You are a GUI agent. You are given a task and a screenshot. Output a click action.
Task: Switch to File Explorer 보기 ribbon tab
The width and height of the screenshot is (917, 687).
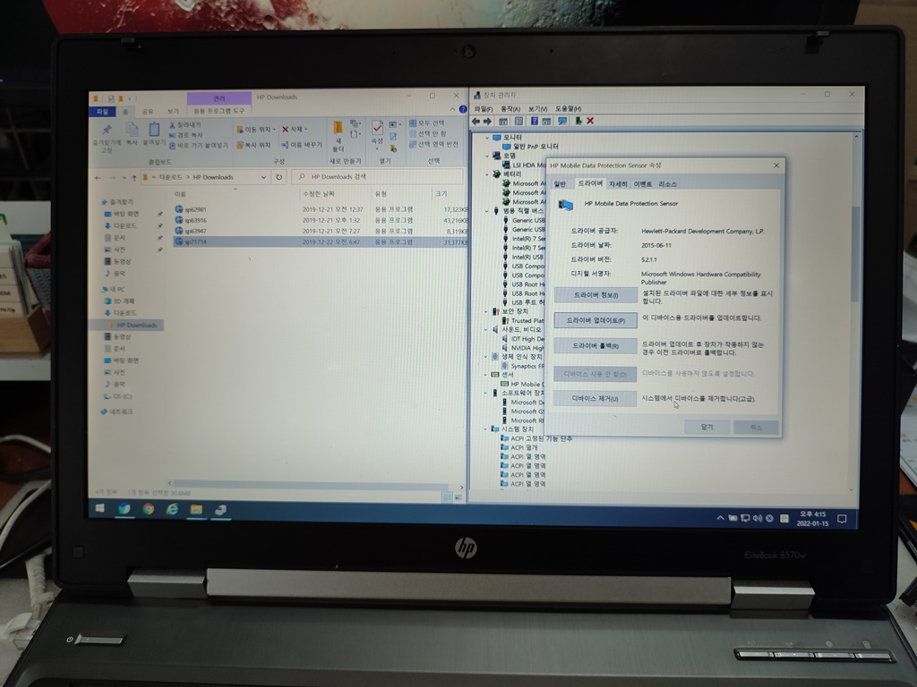pos(173,111)
